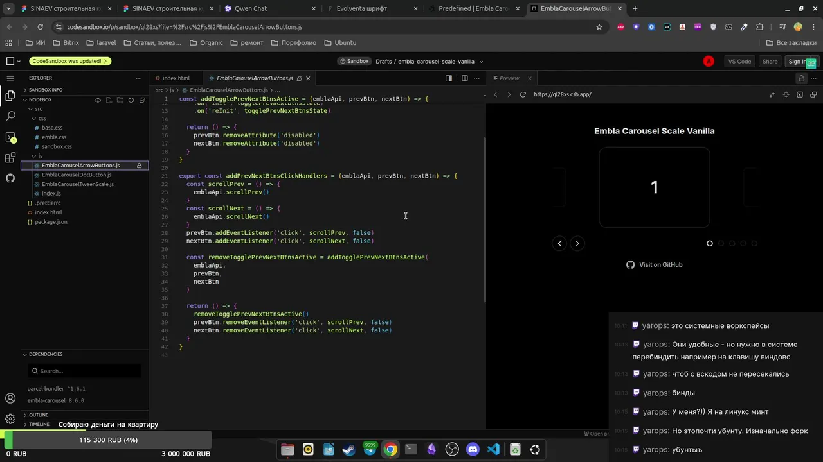823x462 pixels.
Task: Click the carousel previous arrow button
Action: pos(559,243)
